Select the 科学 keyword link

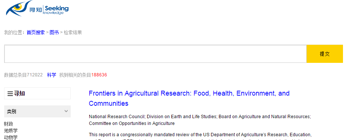coord(52,75)
